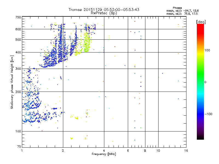The image size is (219, 164).
Task: Click colorbar tick label '0'
Action: (205, 82)
